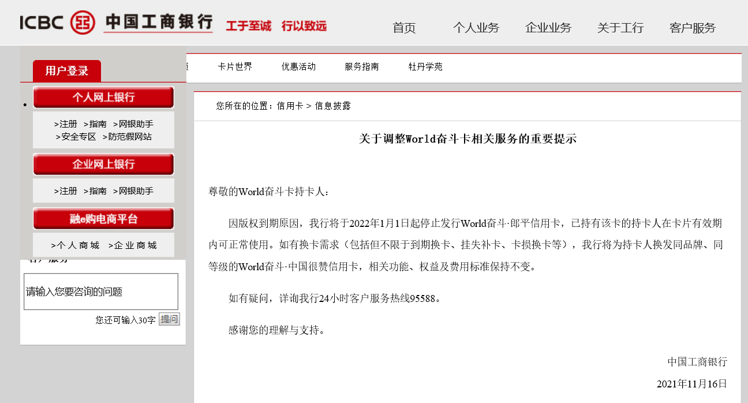Open the 个人商城 link

[x=75, y=245]
